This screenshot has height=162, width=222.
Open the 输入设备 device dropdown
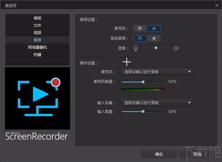point(157,103)
